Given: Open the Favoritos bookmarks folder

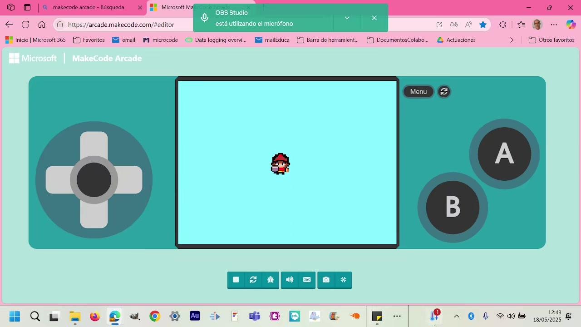Looking at the screenshot, I should (x=89, y=40).
